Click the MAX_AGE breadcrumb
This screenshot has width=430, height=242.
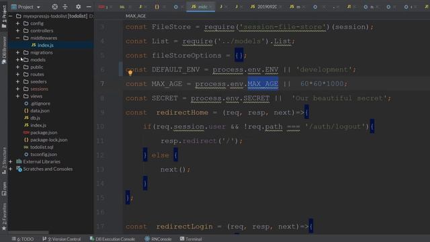click(x=136, y=16)
